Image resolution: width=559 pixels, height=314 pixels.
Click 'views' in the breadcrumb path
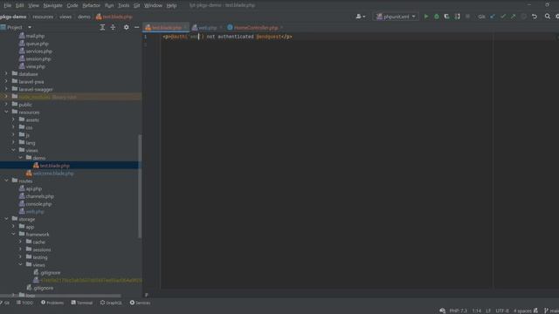pyautogui.click(x=66, y=17)
